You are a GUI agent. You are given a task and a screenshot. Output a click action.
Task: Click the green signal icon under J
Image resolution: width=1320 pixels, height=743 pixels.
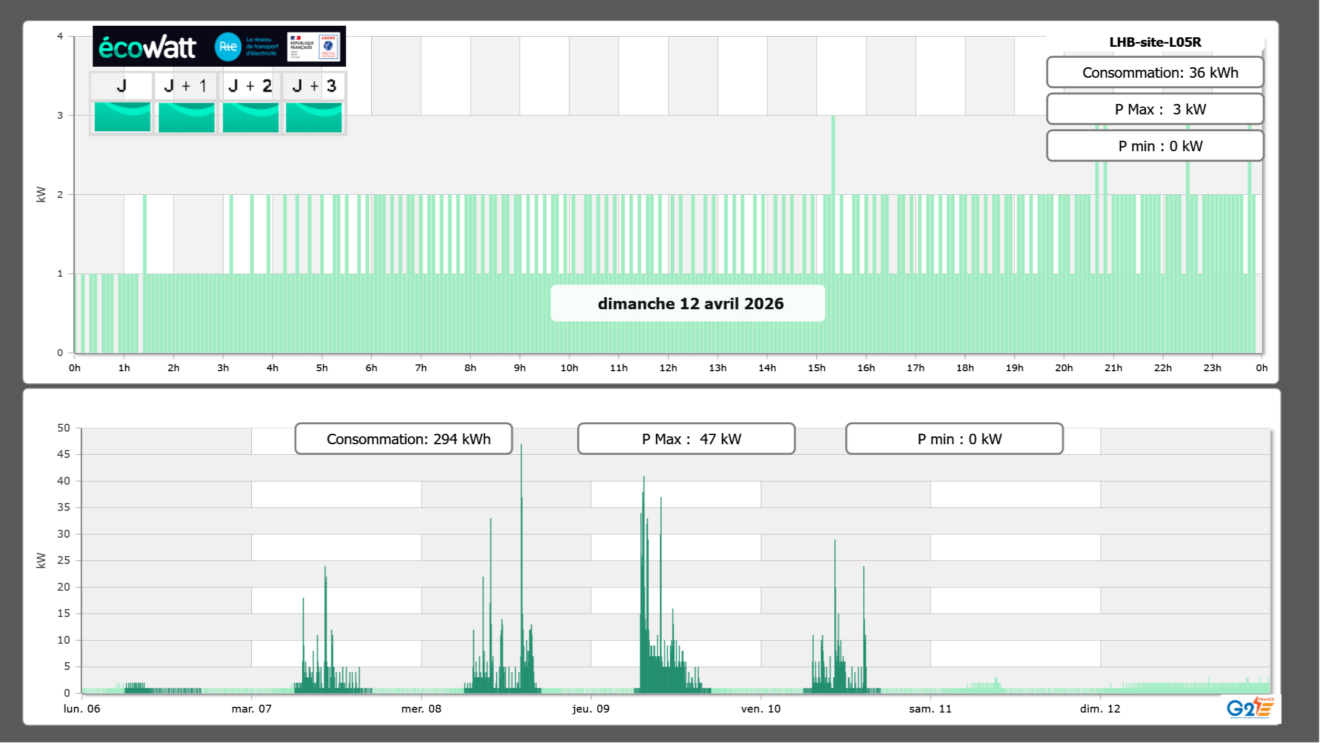(122, 117)
